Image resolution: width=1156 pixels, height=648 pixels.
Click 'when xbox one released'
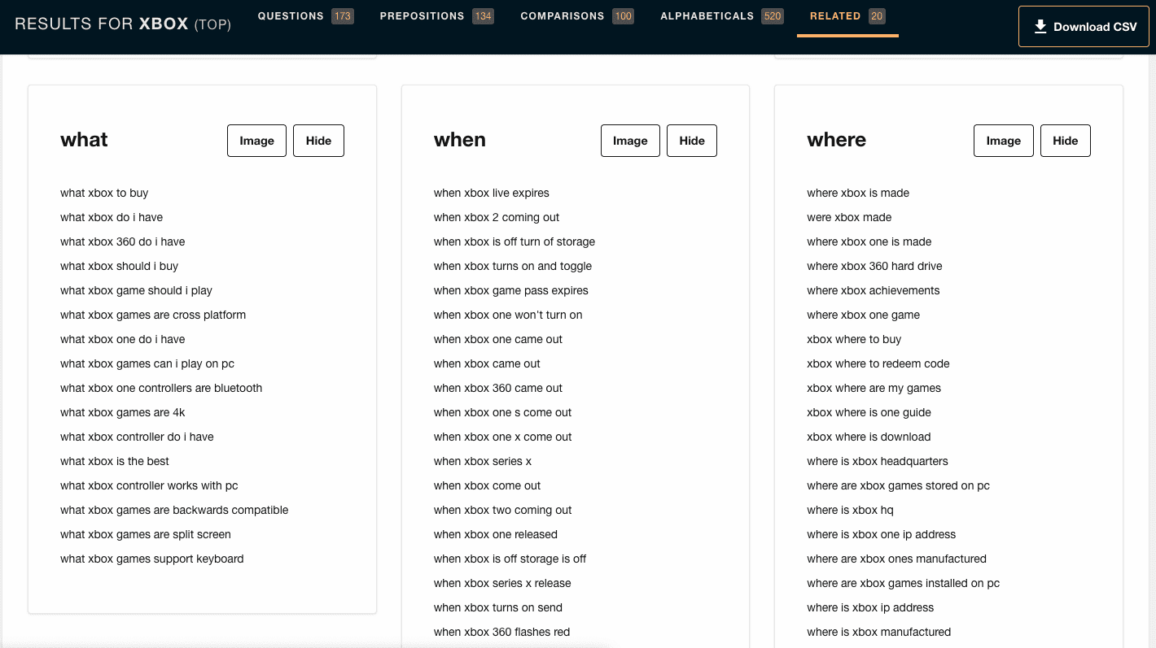(x=496, y=534)
